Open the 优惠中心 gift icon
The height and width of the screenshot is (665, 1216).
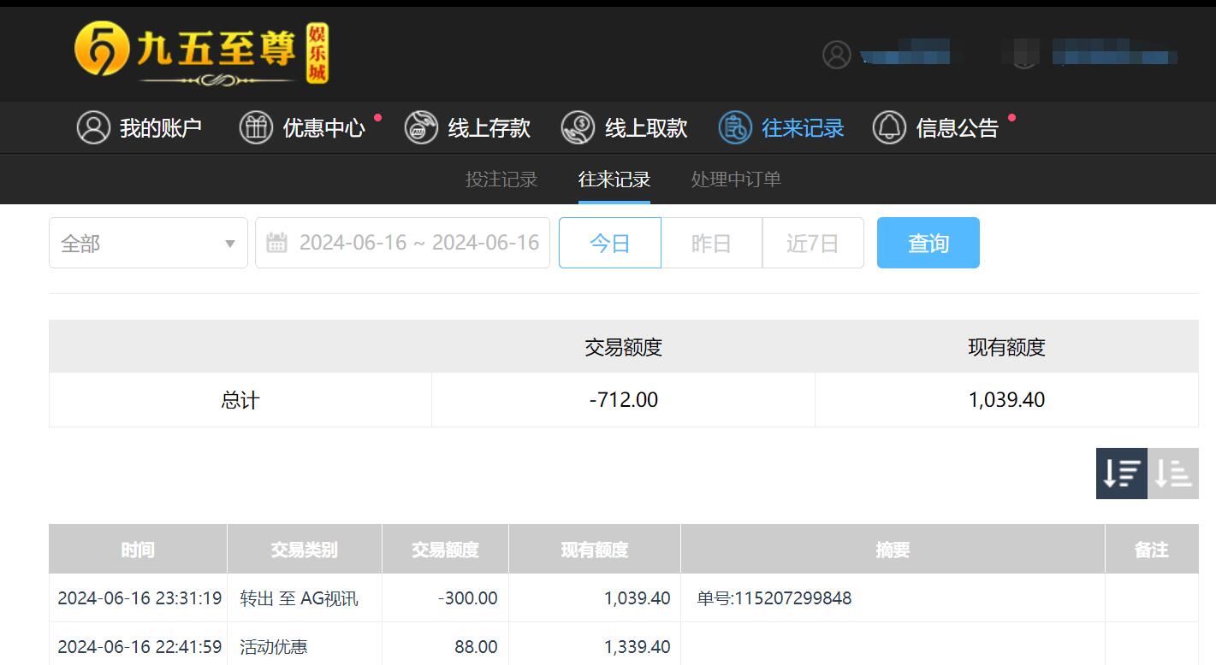pyautogui.click(x=256, y=127)
